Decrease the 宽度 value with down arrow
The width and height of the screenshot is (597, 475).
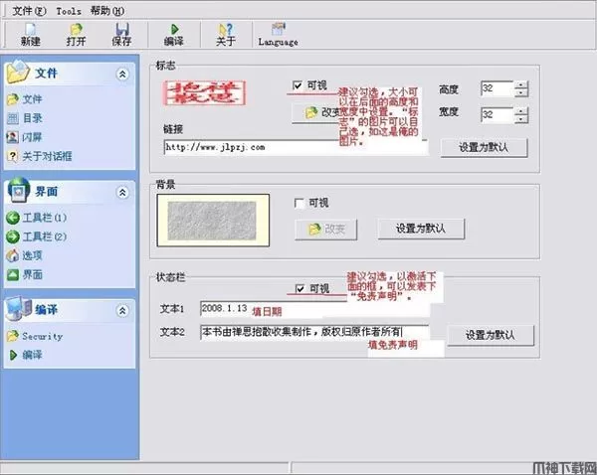pyautogui.click(x=521, y=119)
